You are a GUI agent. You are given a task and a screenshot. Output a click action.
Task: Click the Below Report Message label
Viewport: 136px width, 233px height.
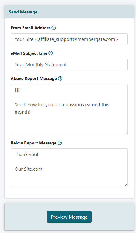[x=33, y=143]
